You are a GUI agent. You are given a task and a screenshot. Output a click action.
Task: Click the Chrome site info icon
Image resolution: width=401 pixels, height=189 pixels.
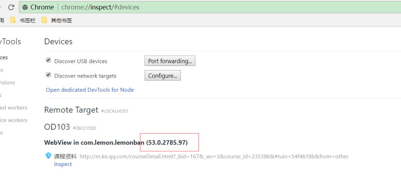[25, 7]
